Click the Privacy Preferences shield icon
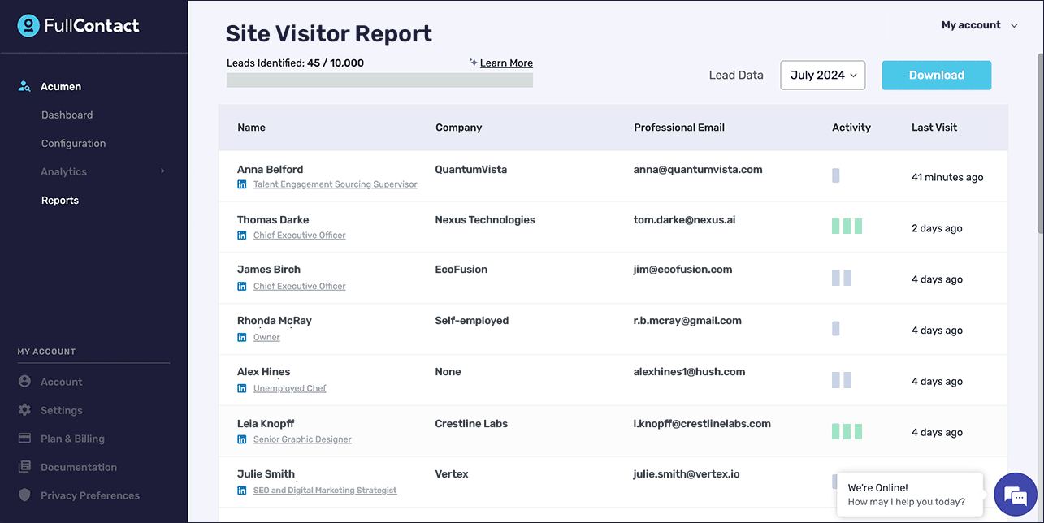The height and width of the screenshot is (523, 1044). [24, 495]
